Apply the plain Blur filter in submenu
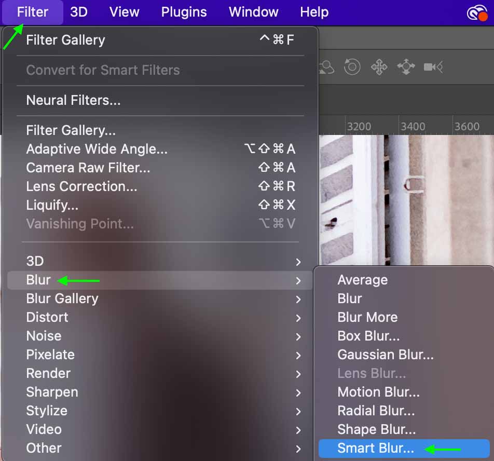 [404, 299]
